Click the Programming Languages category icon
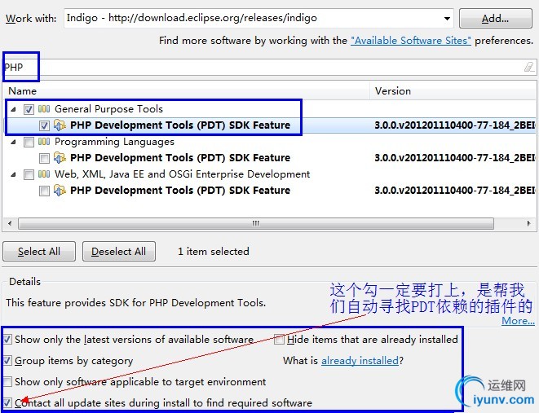Screen dimensions: 539x413 click(44, 142)
